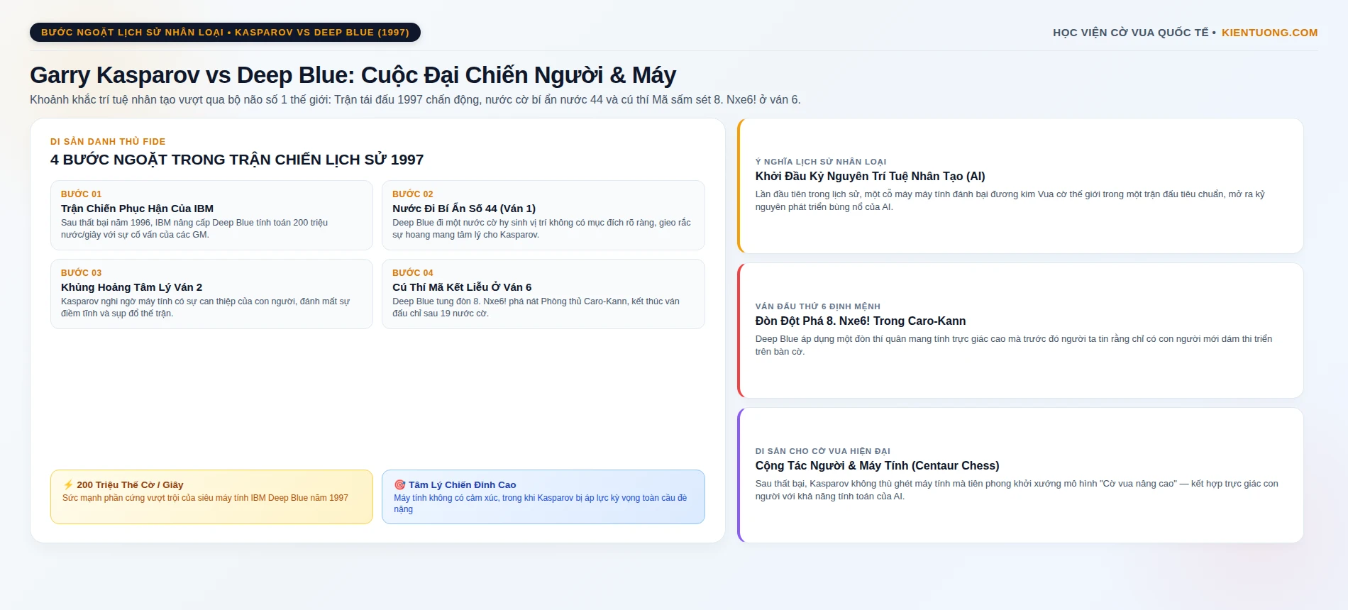Click the description starting 'Sau thất bại năm 1996'
The width and height of the screenshot is (1348, 610).
pyautogui.click(x=194, y=228)
